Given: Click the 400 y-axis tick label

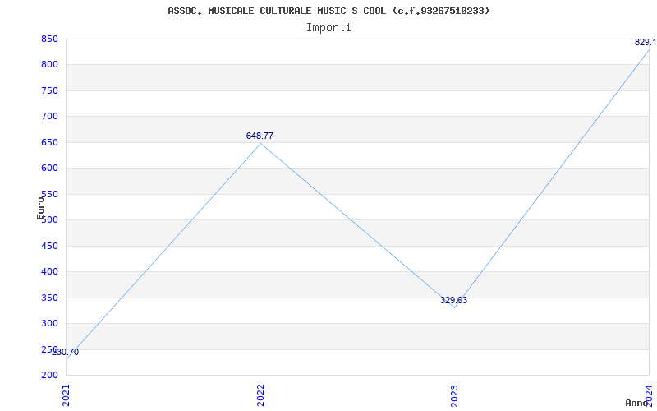Looking at the screenshot, I should 49,272.
